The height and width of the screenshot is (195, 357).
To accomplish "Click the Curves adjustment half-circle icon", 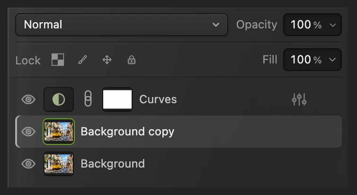I will [59, 99].
